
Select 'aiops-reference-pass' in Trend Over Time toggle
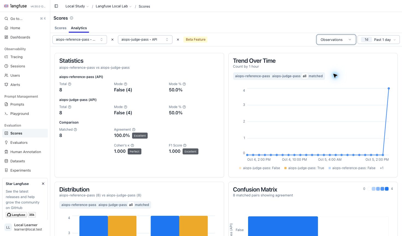[252, 76]
